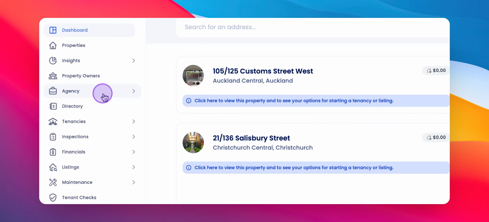Viewport: 489px width, 222px height.
Task: Click the Financials dollar clipboard icon
Action: click(x=53, y=152)
